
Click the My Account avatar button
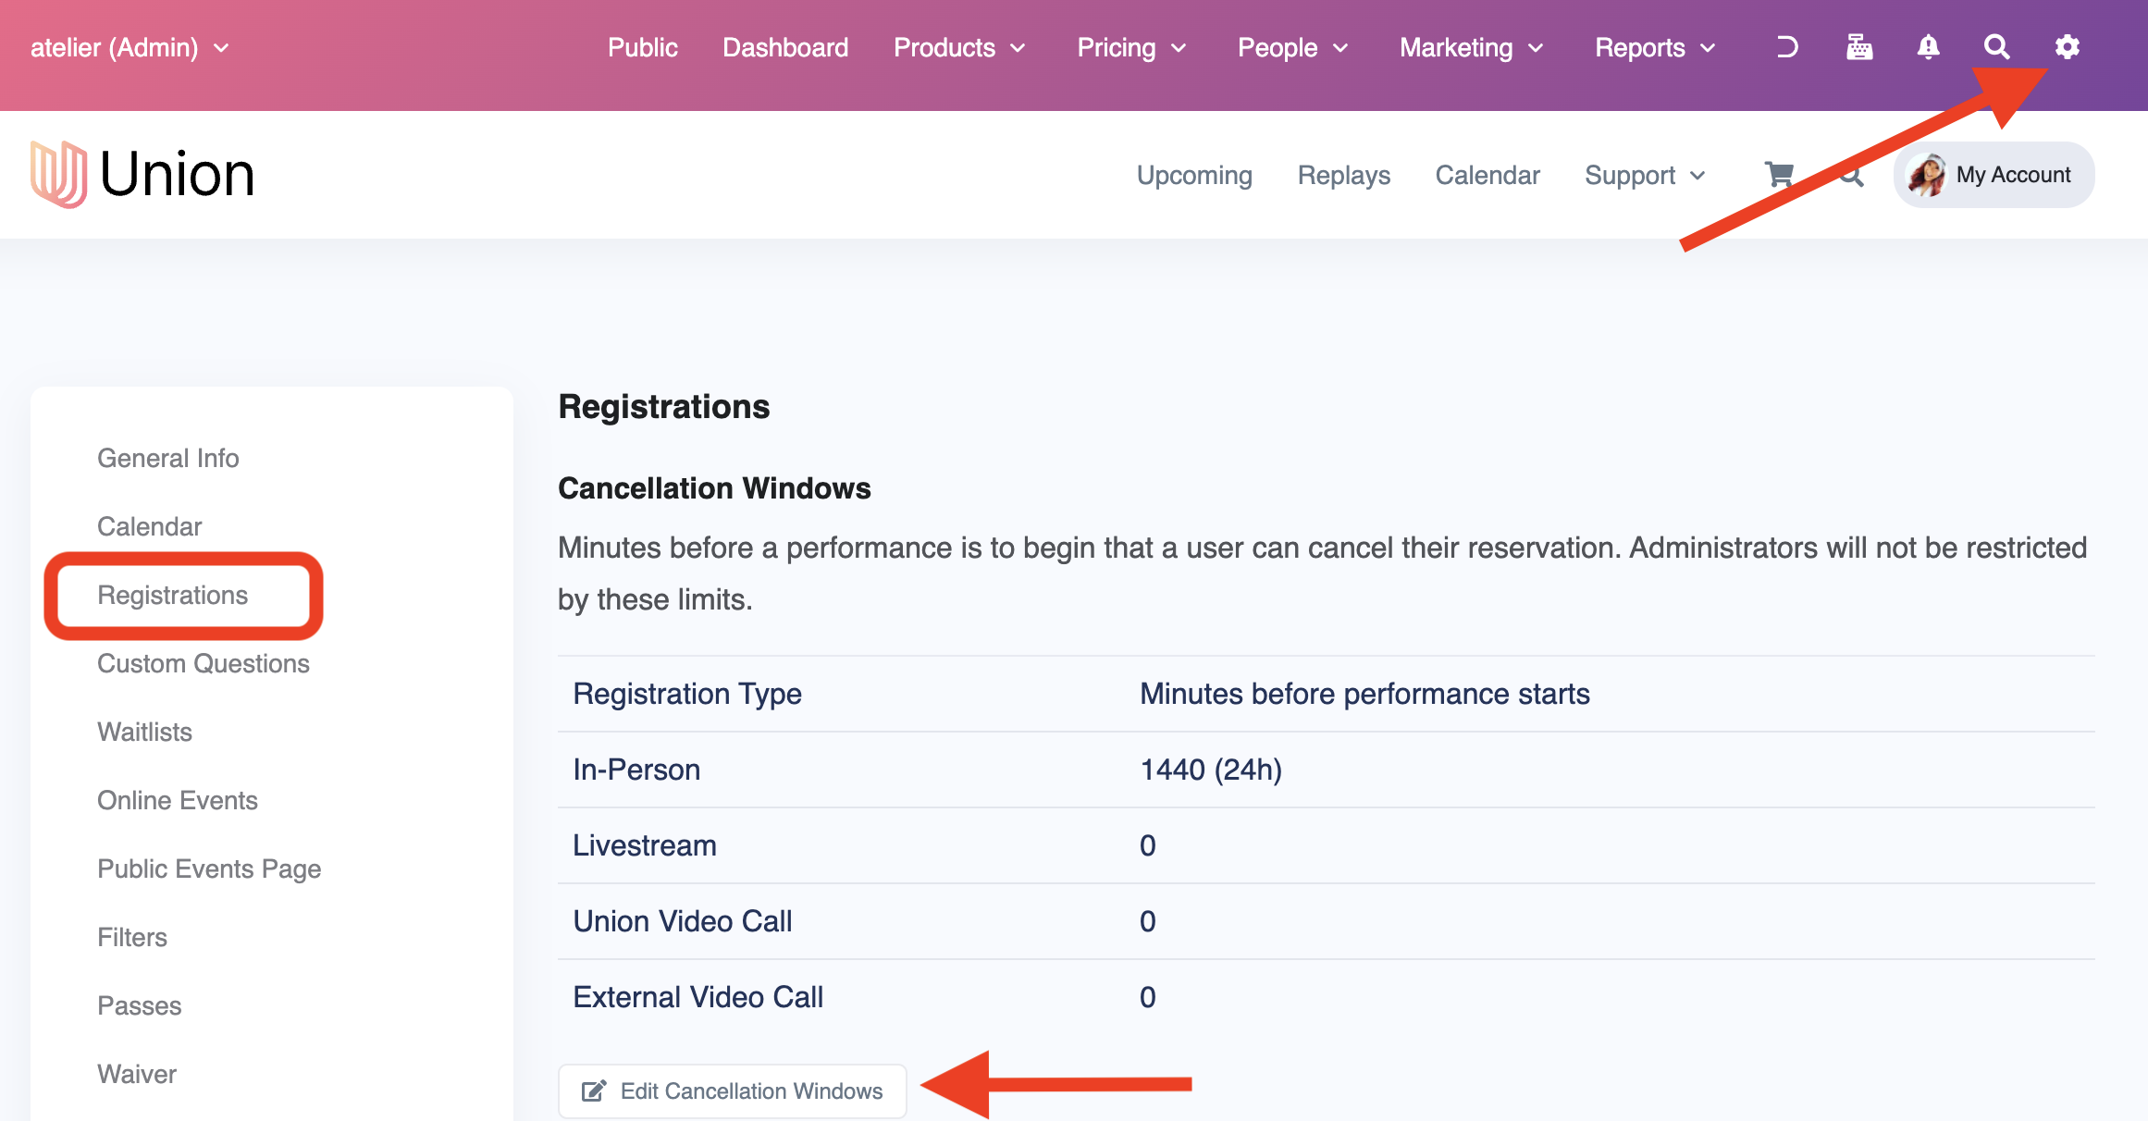tap(1994, 175)
